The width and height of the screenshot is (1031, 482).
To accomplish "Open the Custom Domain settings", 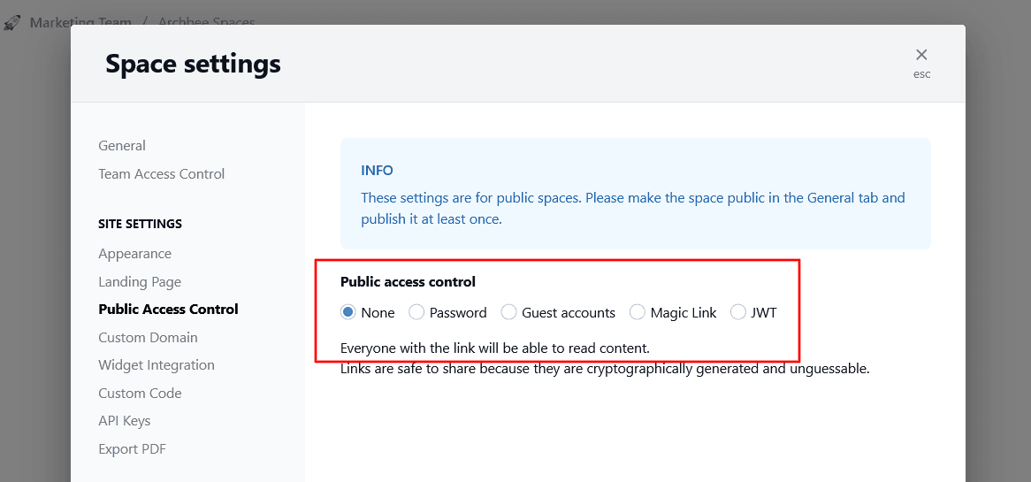I will (148, 338).
